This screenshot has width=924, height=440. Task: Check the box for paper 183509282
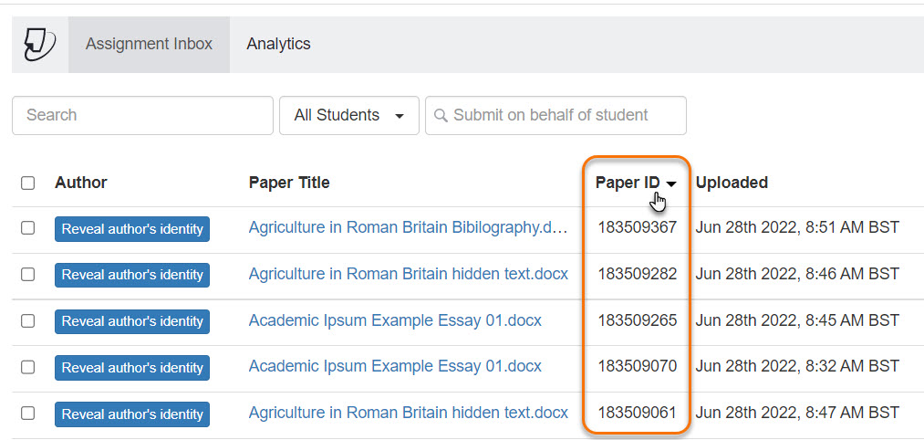tap(27, 274)
